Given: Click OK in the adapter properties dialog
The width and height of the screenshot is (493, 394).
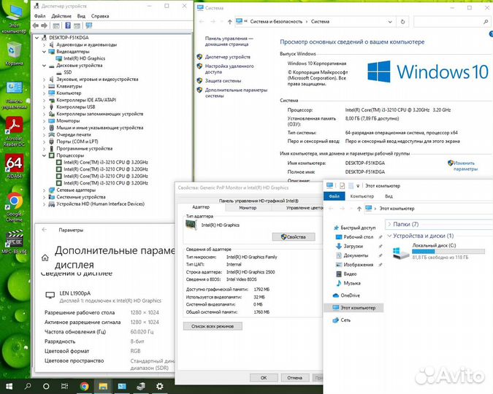Looking at the screenshot, I should point(264,378).
